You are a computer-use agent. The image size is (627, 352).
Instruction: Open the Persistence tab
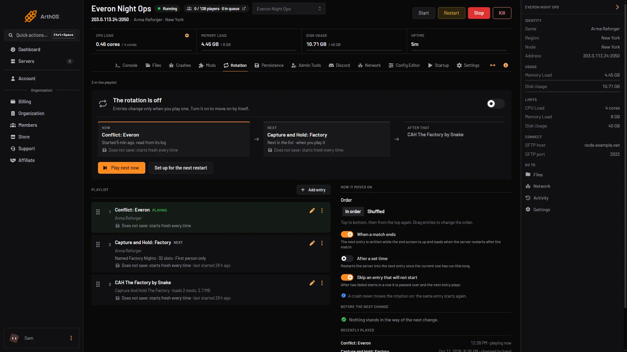tap(269, 65)
